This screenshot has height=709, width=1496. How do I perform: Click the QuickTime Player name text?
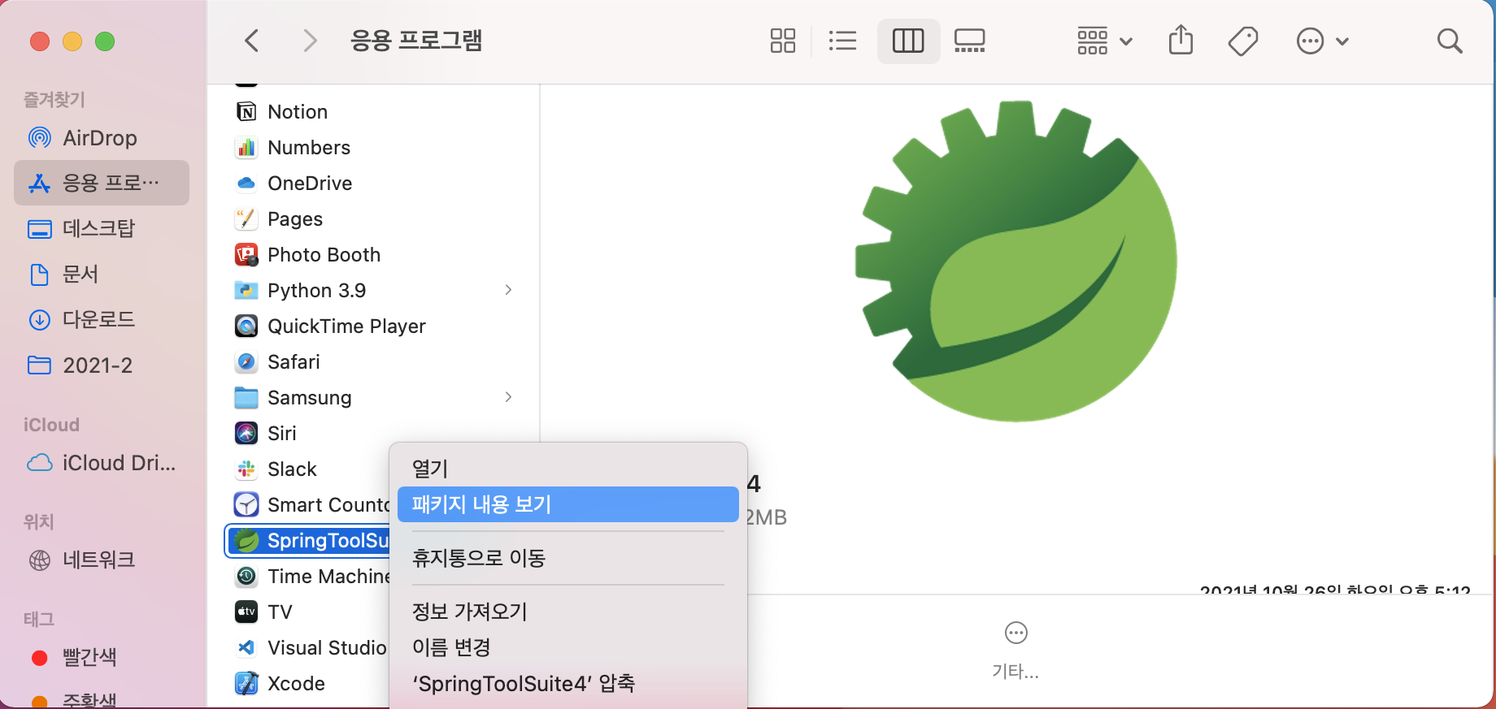346,326
